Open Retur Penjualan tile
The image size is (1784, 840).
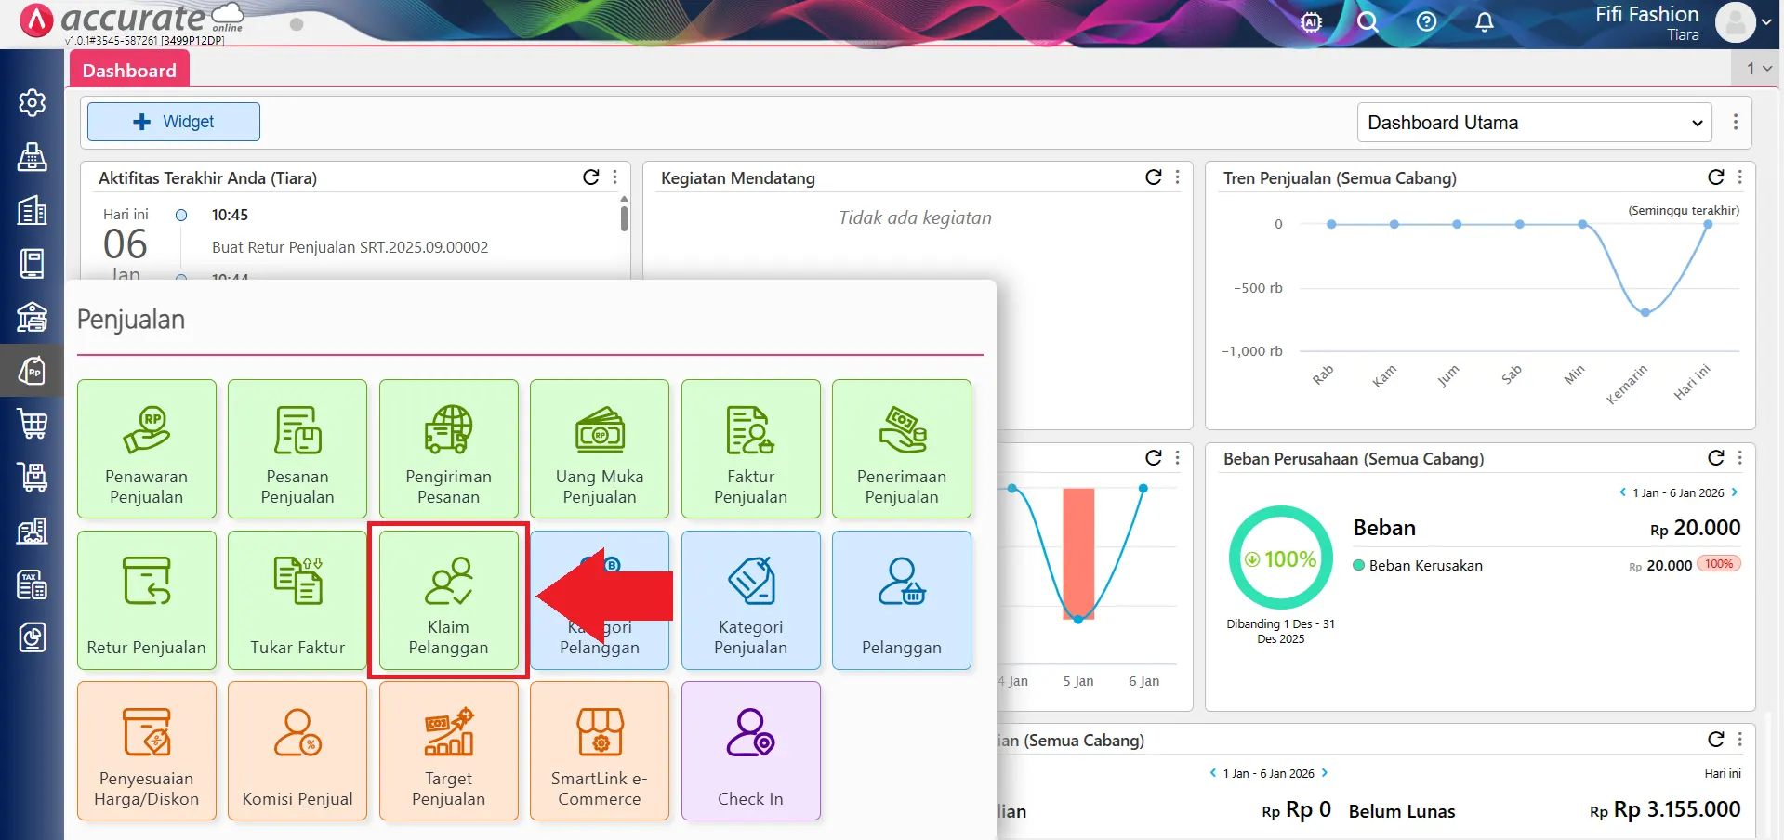tap(146, 601)
